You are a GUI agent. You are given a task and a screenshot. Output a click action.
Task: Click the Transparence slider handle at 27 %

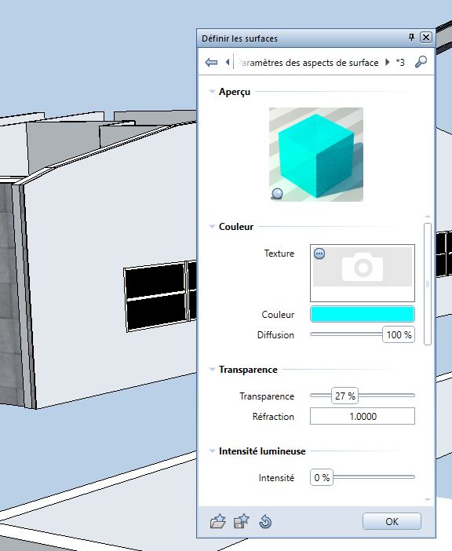pyautogui.click(x=344, y=396)
